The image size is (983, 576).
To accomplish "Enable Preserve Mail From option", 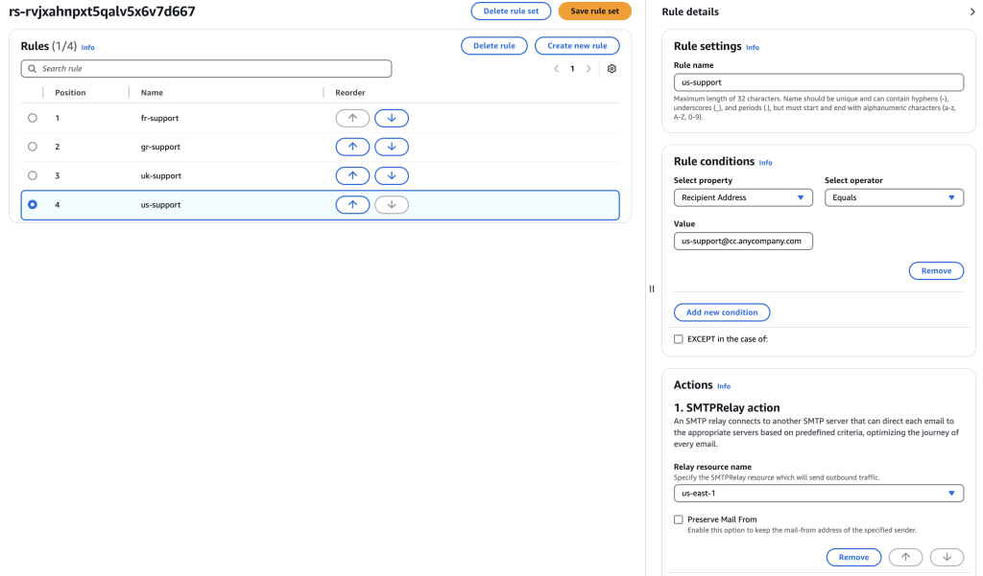I will click(679, 519).
